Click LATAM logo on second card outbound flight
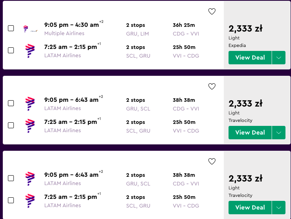Image resolution: width=291 pixels, height=219 pixels. pos(30,103)
